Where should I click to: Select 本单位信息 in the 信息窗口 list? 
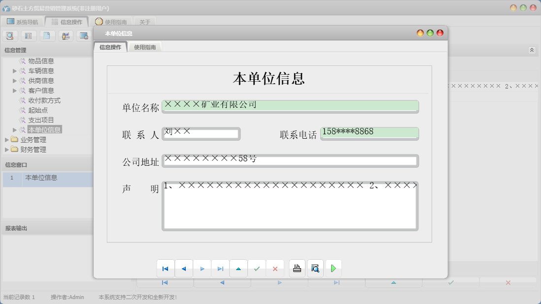[x=39, y=179]
